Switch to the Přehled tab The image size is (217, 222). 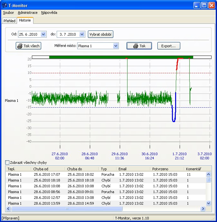tap(9, 21)
